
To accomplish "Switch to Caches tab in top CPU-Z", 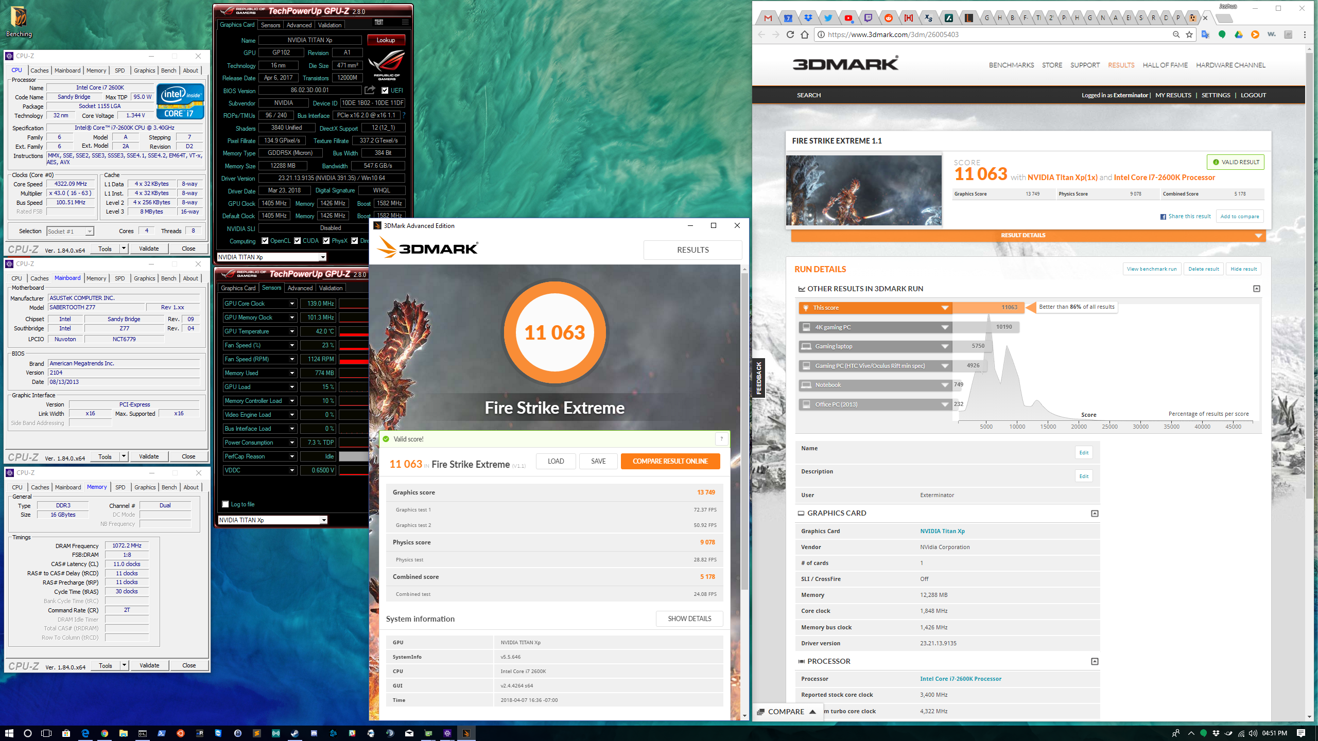I will tap(39, 70).
